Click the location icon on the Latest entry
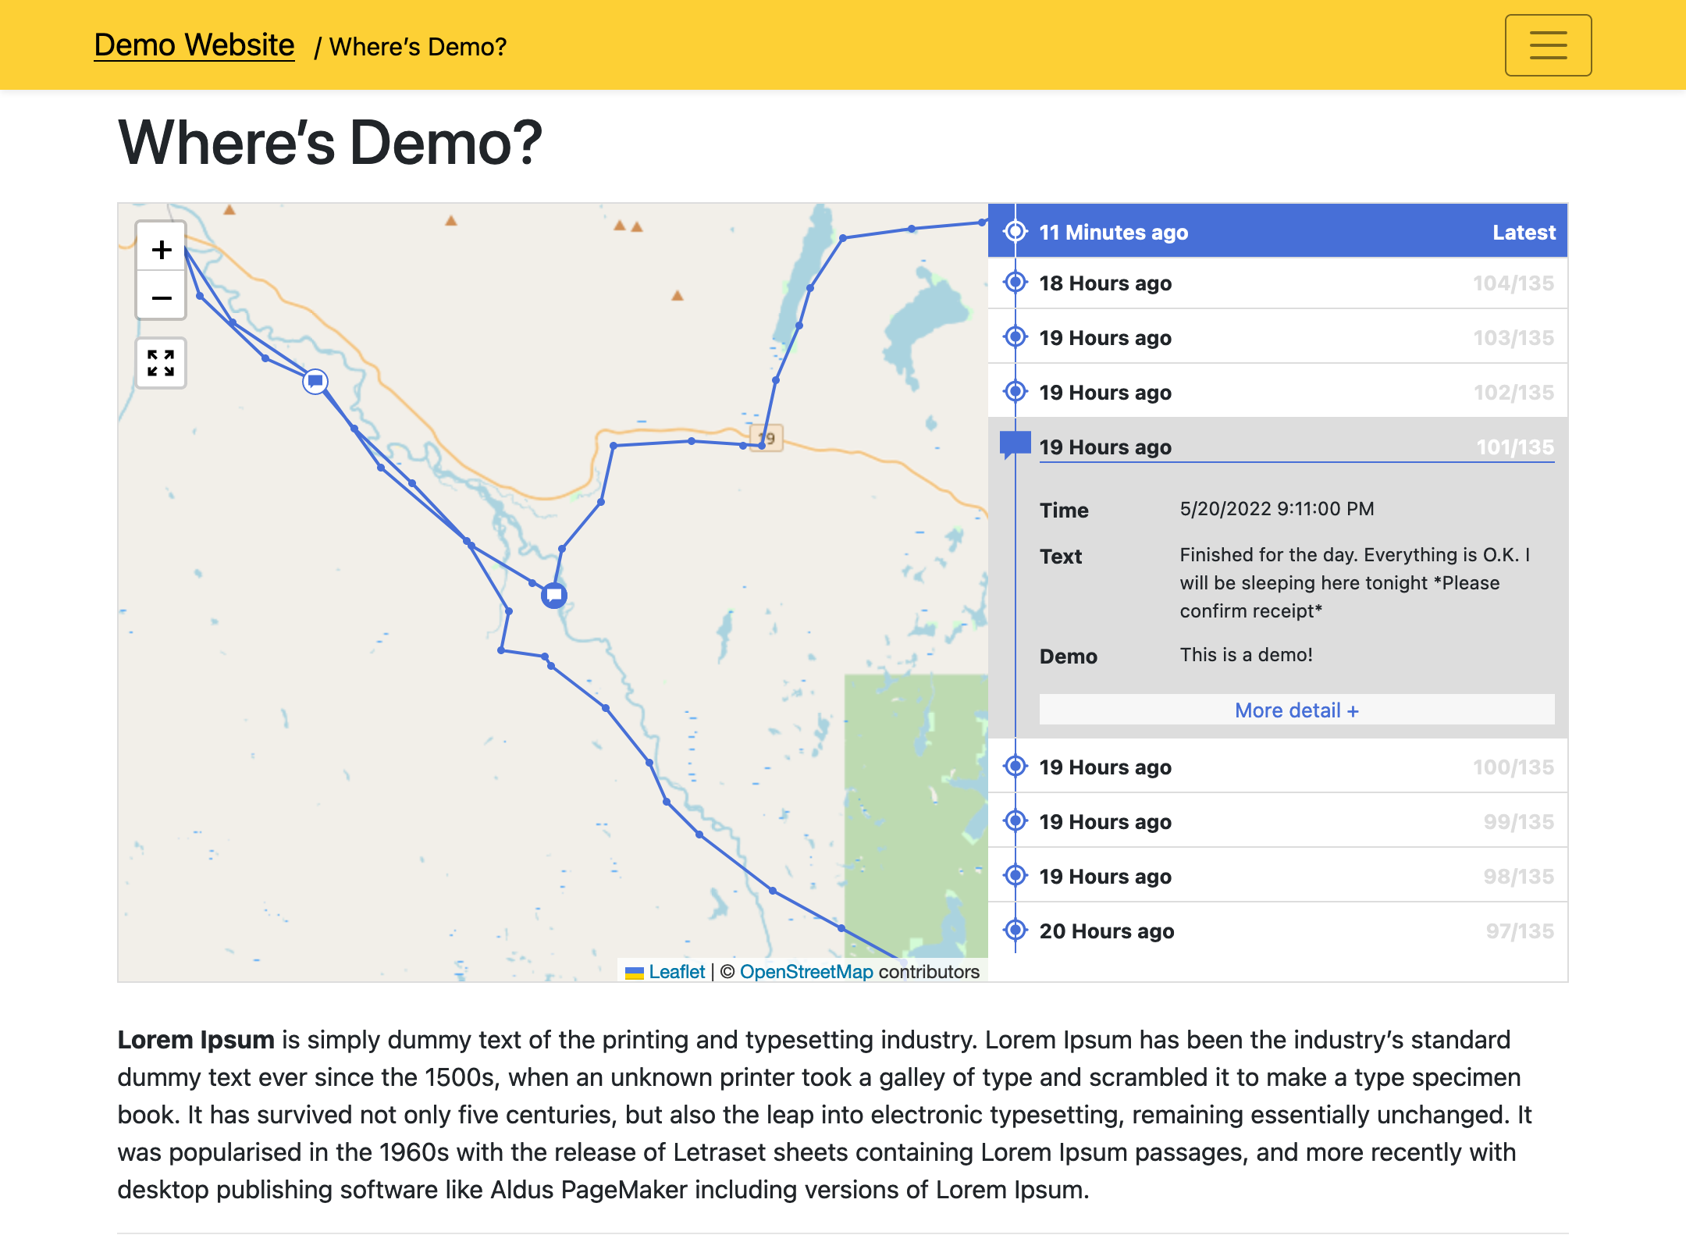Screen dimensions: 1686x1235 pyautogui.click(x=1015, y=232)
